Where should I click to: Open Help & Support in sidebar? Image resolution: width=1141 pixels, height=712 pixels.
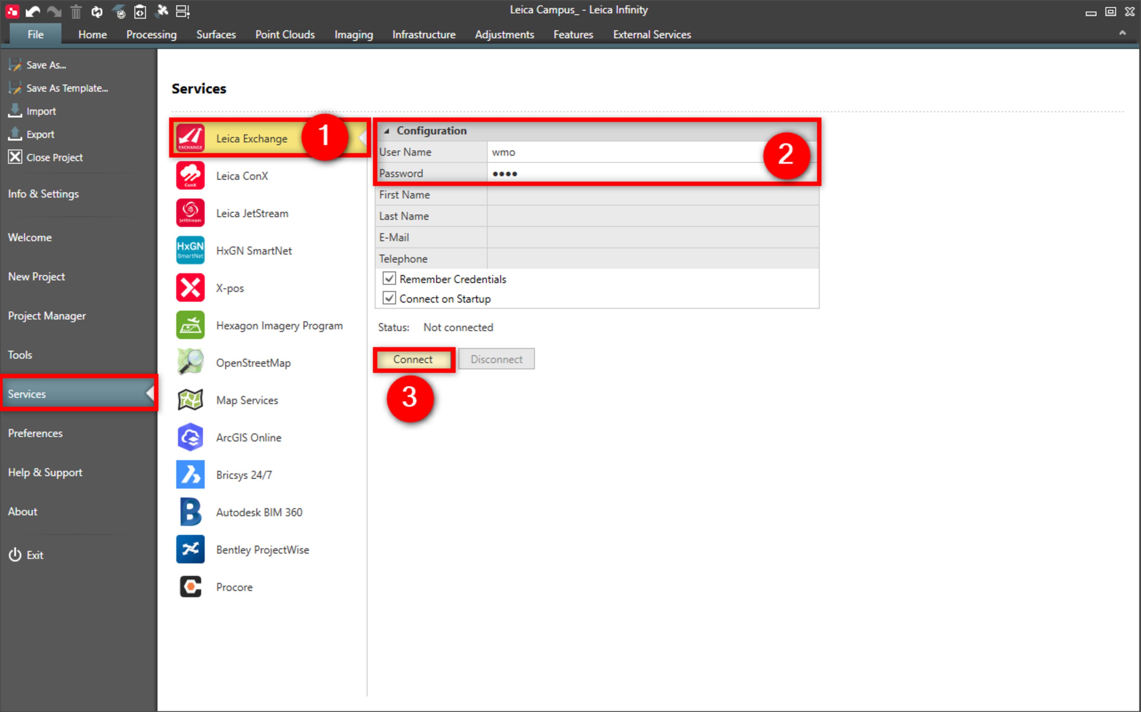click(45, 472)
